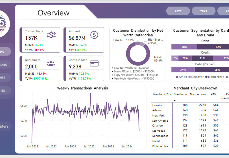Open the Filters button in the sidebar
The width and height of the screenshot is (229, 158).
[6, 126]
